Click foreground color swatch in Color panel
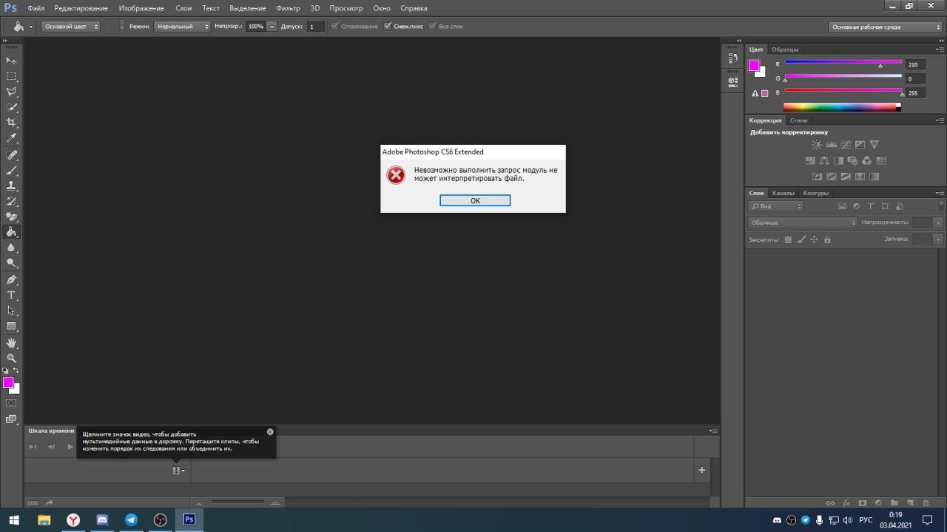947x532 pixels. tap(754, 66)
